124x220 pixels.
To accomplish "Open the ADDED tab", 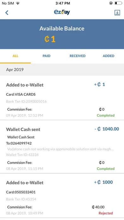I will tap(108, 56).
